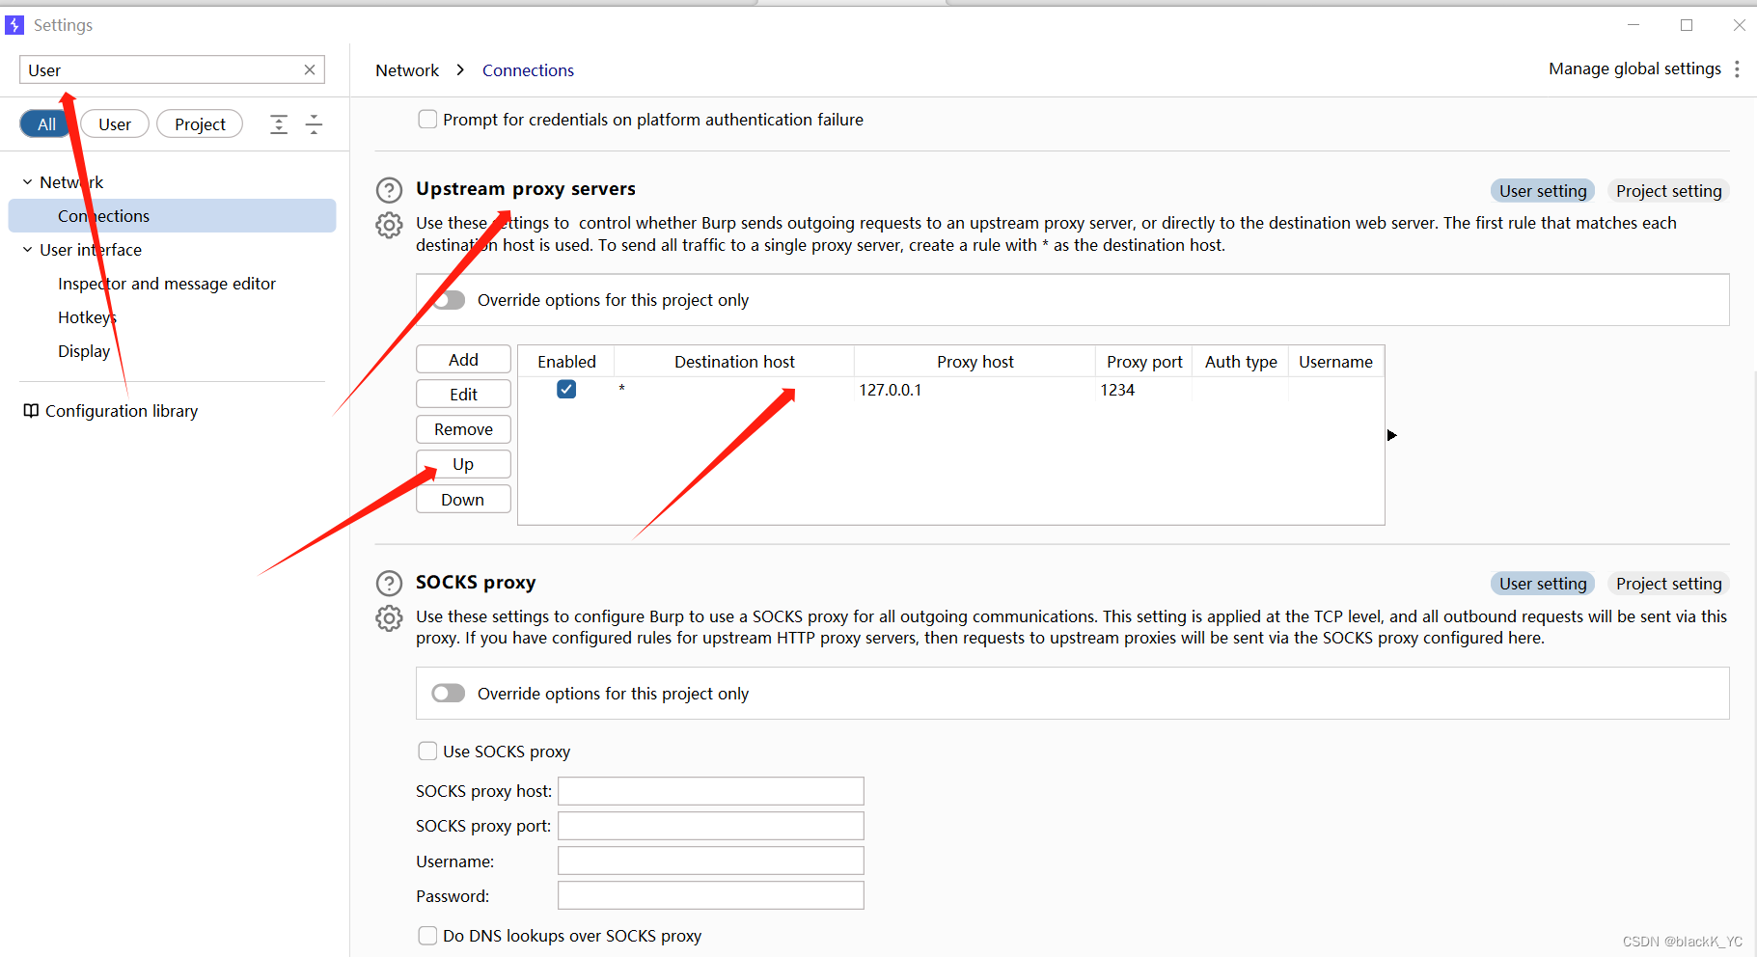Click the Enabled column header
1757x957 pixels.
pyautogui.click(x=566, y=362)
